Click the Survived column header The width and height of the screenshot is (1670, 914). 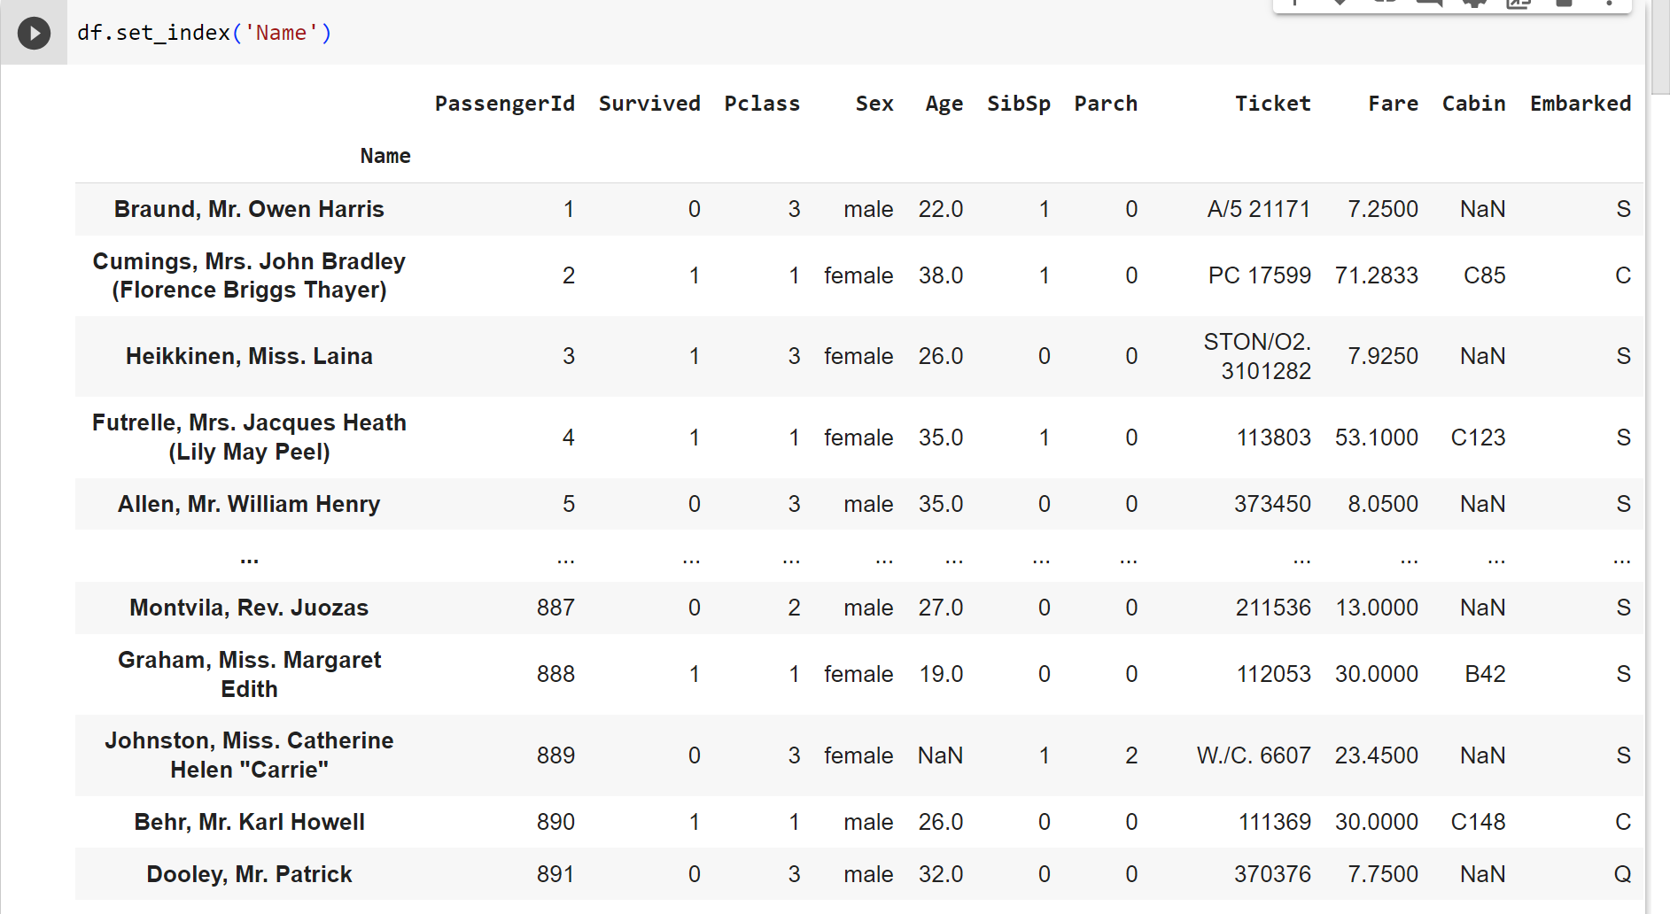pos(649,104)
